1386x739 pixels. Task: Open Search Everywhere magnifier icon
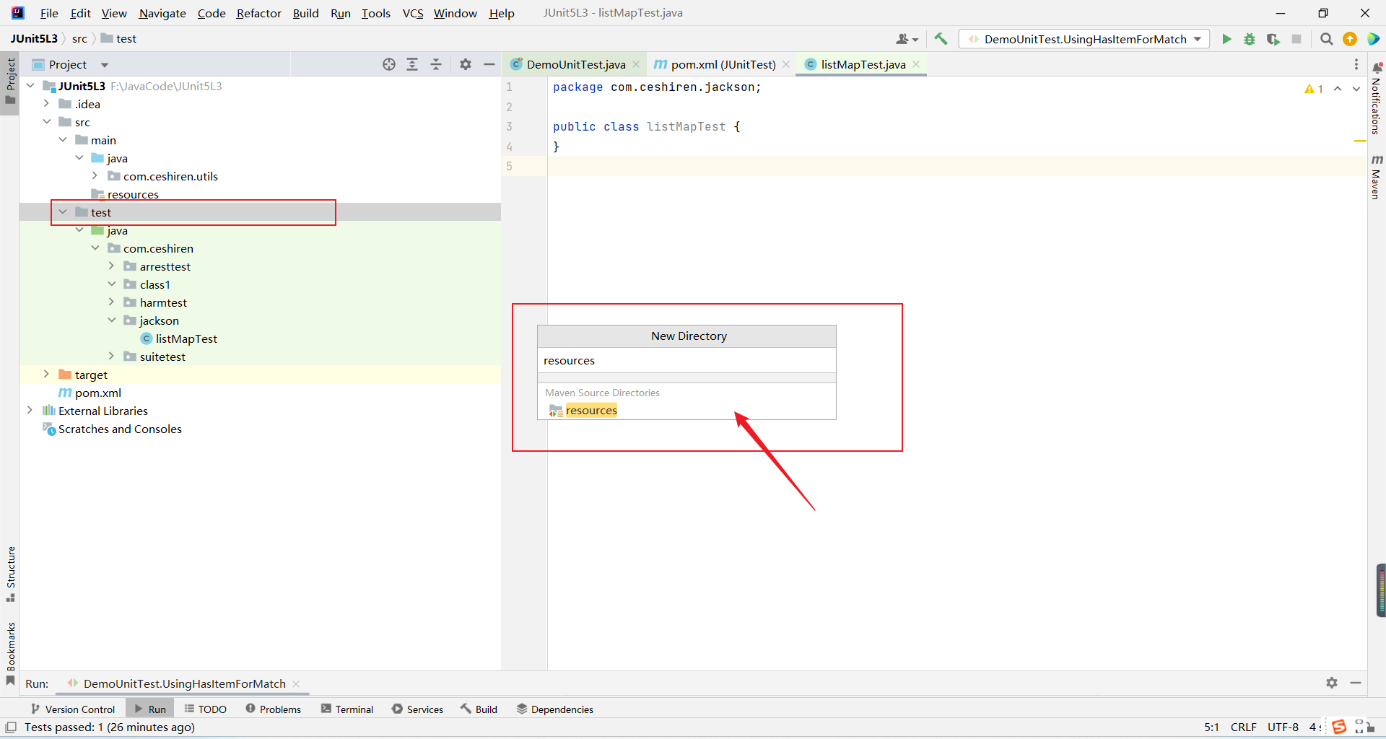1326,39
